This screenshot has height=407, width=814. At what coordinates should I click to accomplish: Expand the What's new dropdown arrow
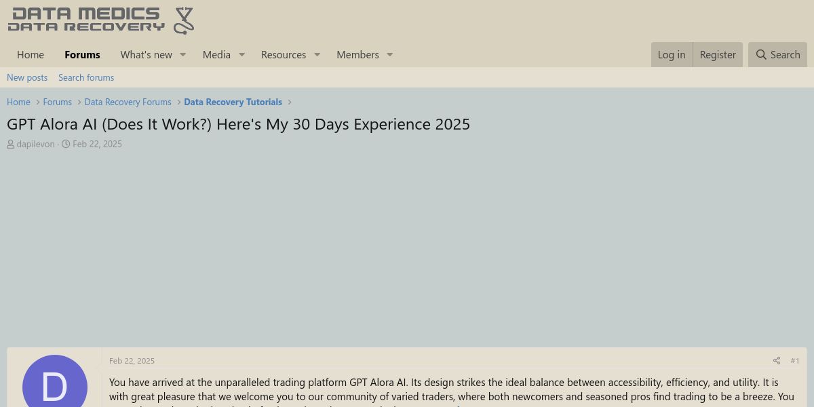pyautogui.click(x=182, y=55)
